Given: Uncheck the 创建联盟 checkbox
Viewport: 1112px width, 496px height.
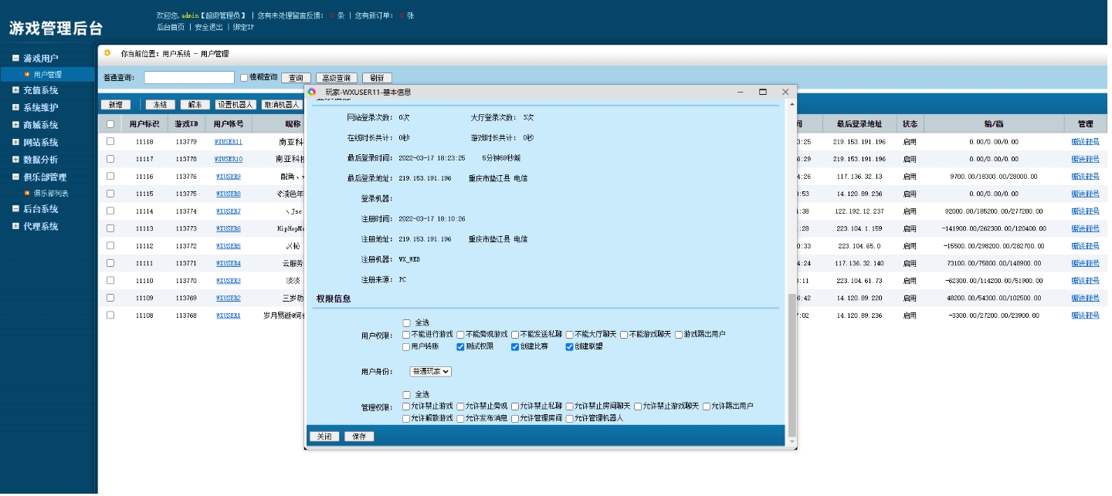Looking at the screenshot, I should pyautogui.click(x=570, y=347).
